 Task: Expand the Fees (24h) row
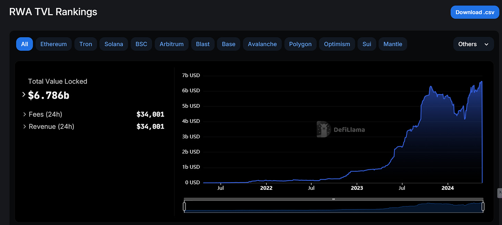(25, 114)
